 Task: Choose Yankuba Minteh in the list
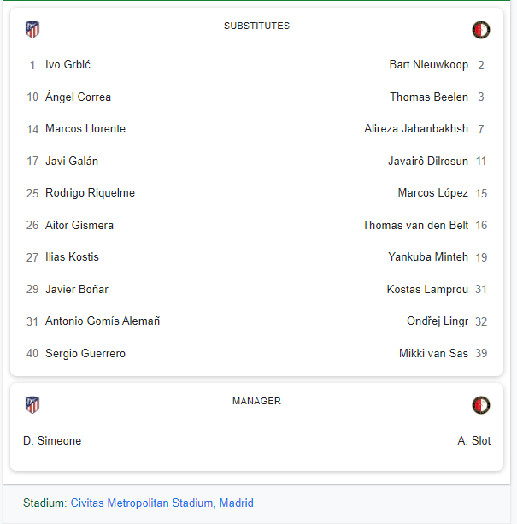428,256
